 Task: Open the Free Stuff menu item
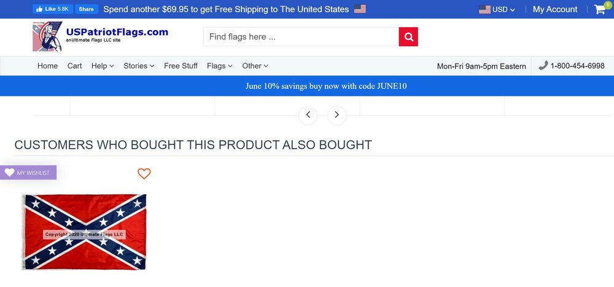tap(181, 66)
